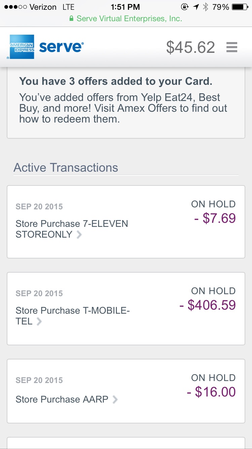Expand the 7-ELEVEN STOREONLY chevron
This screenshot has width=252, height=449.
coord(79,235)
